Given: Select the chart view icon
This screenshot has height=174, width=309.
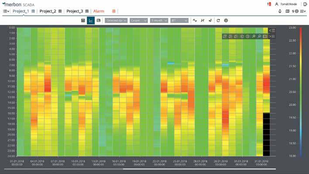Looking at the screenshot, I should pos(91,20).
